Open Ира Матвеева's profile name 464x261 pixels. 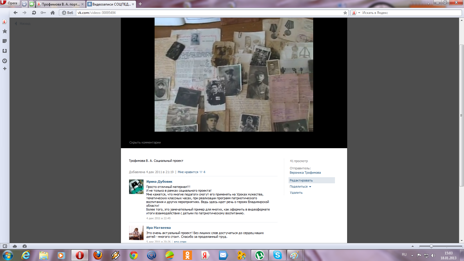pos(158,228)
